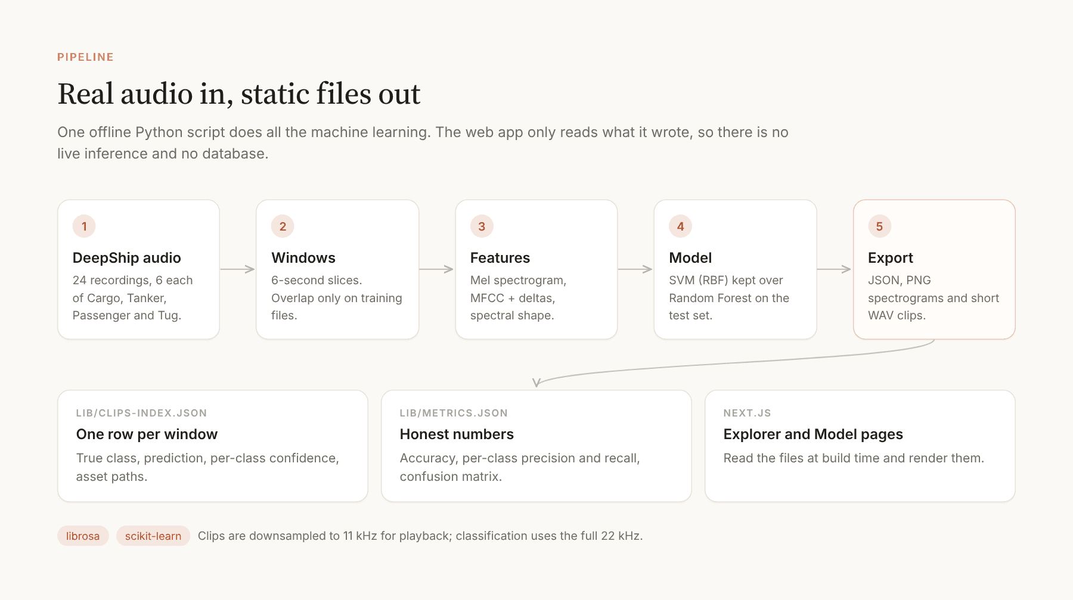Click the Model step title
Screen dimensions: 1073x600
[x=690, y=258]
